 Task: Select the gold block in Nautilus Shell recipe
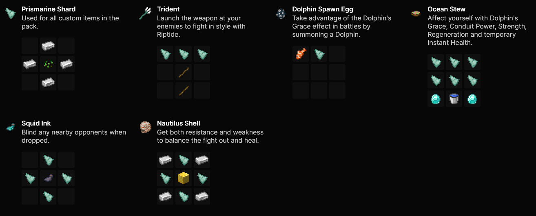(x=184, y=178)
